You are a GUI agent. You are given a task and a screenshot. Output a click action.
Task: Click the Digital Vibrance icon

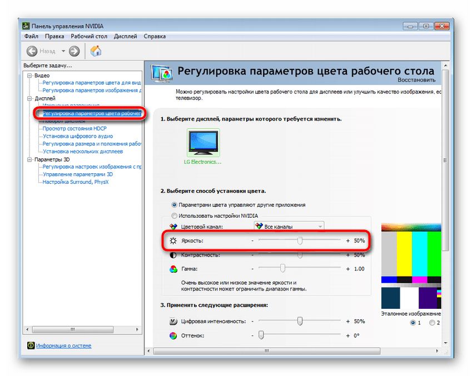(x=173, y=321)
